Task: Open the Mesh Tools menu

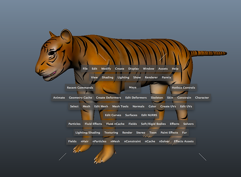Action: [120, 107]
